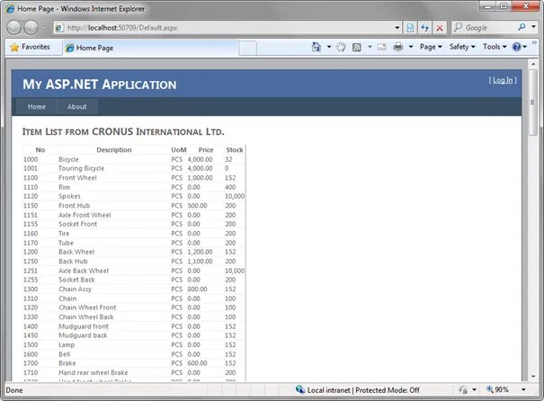Screen dimensions: 544x401
Task: Select the About navigation menu item
Action: pyautogui.click(x=76, y=106)
